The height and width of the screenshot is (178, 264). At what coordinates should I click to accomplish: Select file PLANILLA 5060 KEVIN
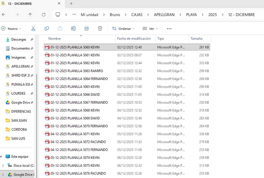[127, 47]
